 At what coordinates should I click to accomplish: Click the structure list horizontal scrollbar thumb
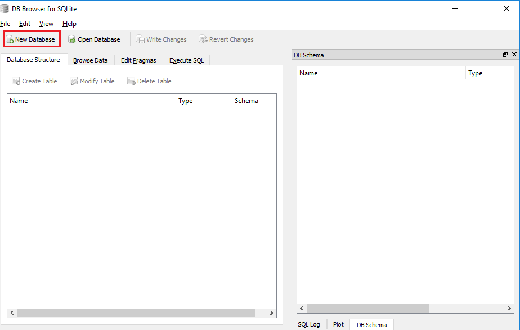[136, 313]
